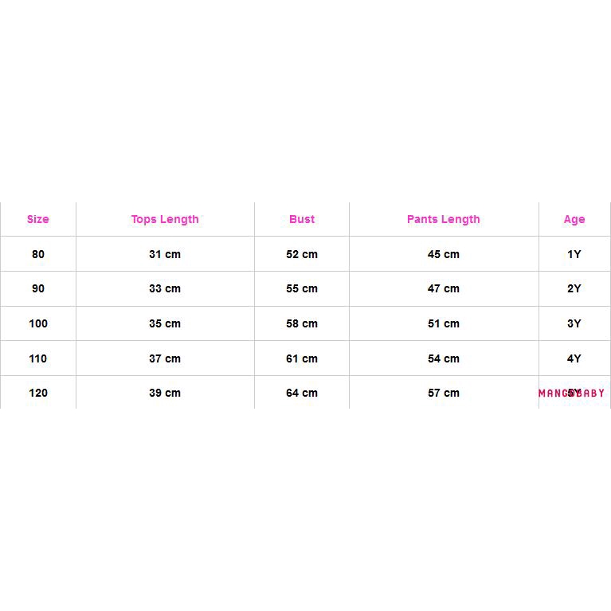The width and height of the screenshot is (611, 611).
Task: Select the size 120 cell
Action: 37,393
